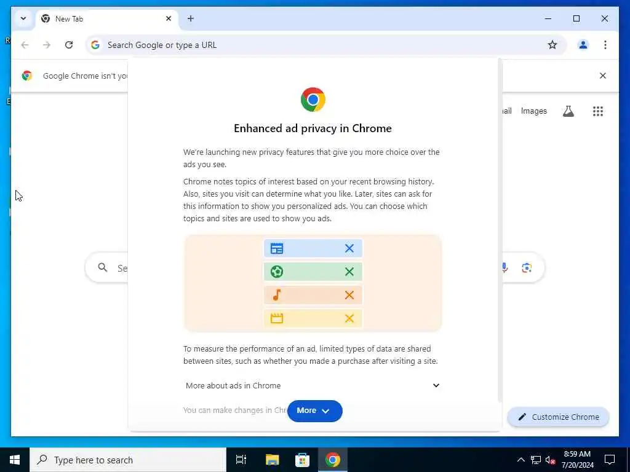Screen dimensions: 630x472
Task: Click the muted volume tray icon
Action: coord(551,460)
